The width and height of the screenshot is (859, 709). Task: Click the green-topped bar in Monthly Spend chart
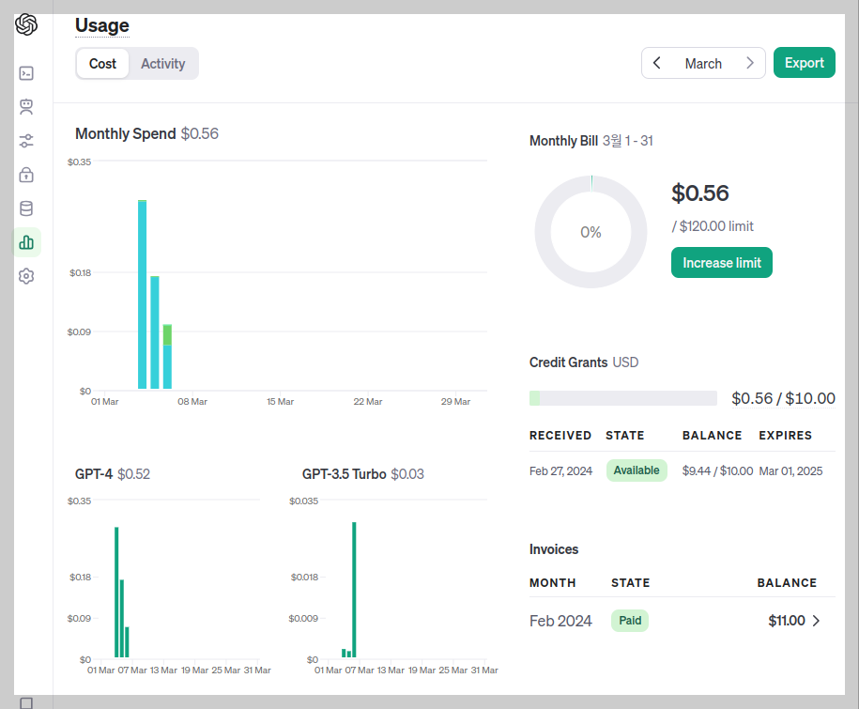(x=167, y=356)
